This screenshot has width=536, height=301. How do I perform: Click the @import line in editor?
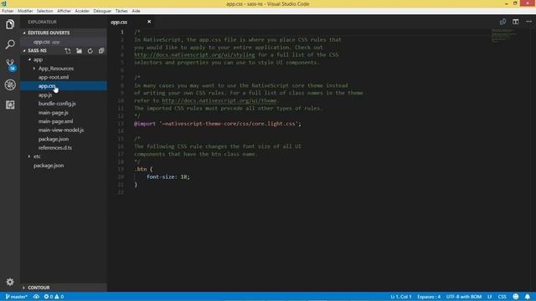click(x=218, y=124)
